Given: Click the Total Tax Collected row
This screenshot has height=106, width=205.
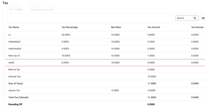Looking at the screenshot, I should pos(18,97).
